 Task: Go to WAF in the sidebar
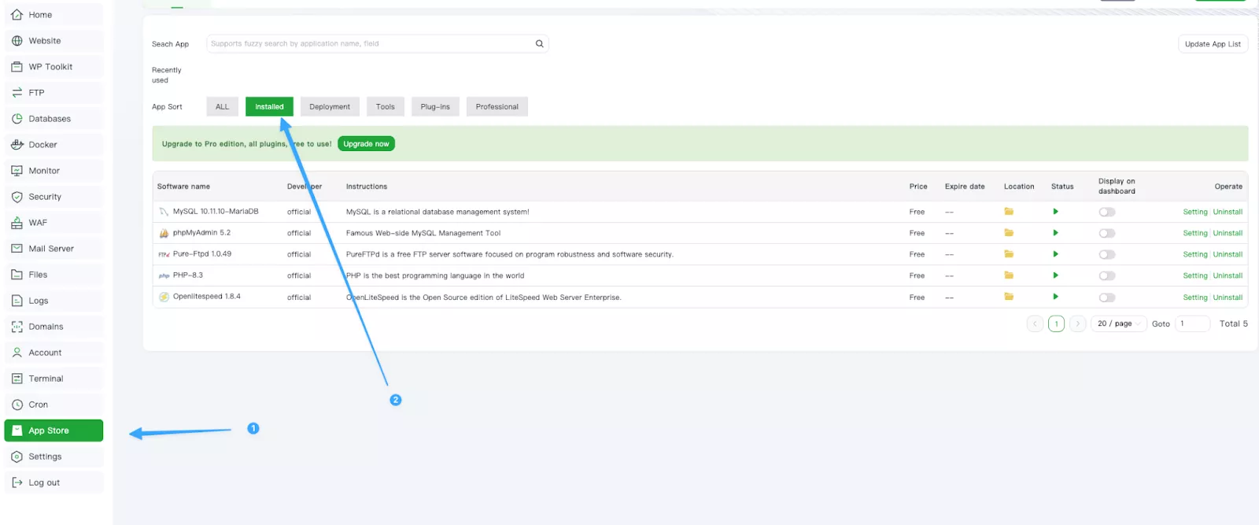coord(38,223)
